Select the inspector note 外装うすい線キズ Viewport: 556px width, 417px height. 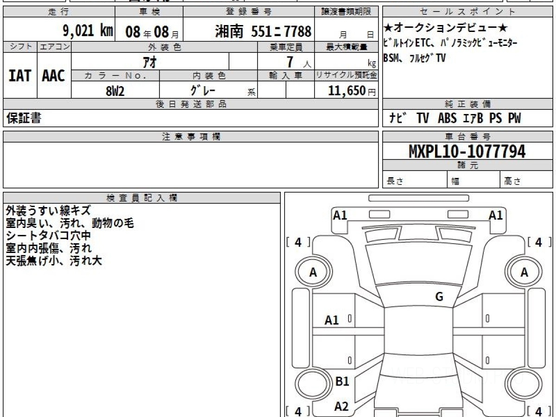pos(48,211)
